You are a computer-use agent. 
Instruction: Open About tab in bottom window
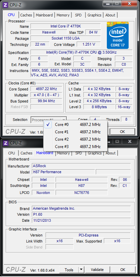click(111, 153)
